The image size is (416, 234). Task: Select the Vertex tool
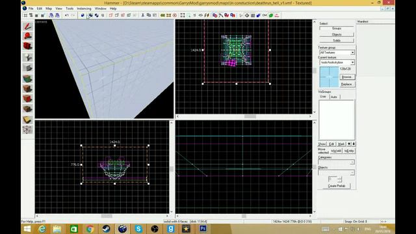coord(27,130)
